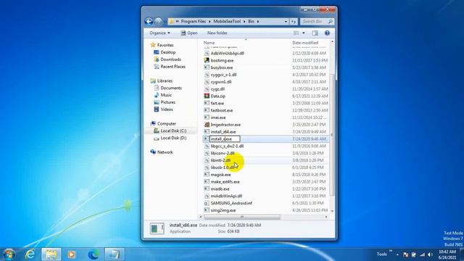Click the refresh button beside address bar
The height and width of the screenshot is (261, 464).
294,21
